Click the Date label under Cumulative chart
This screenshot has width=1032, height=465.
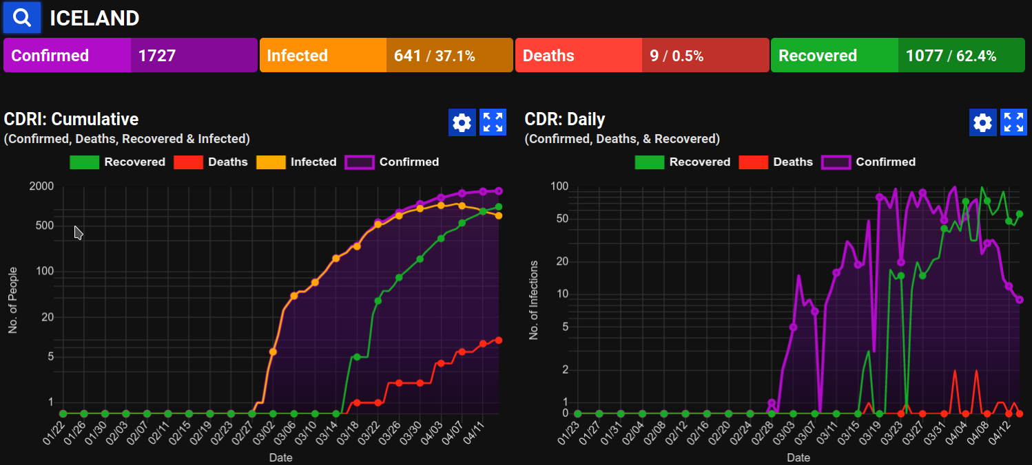click(280, 457)
